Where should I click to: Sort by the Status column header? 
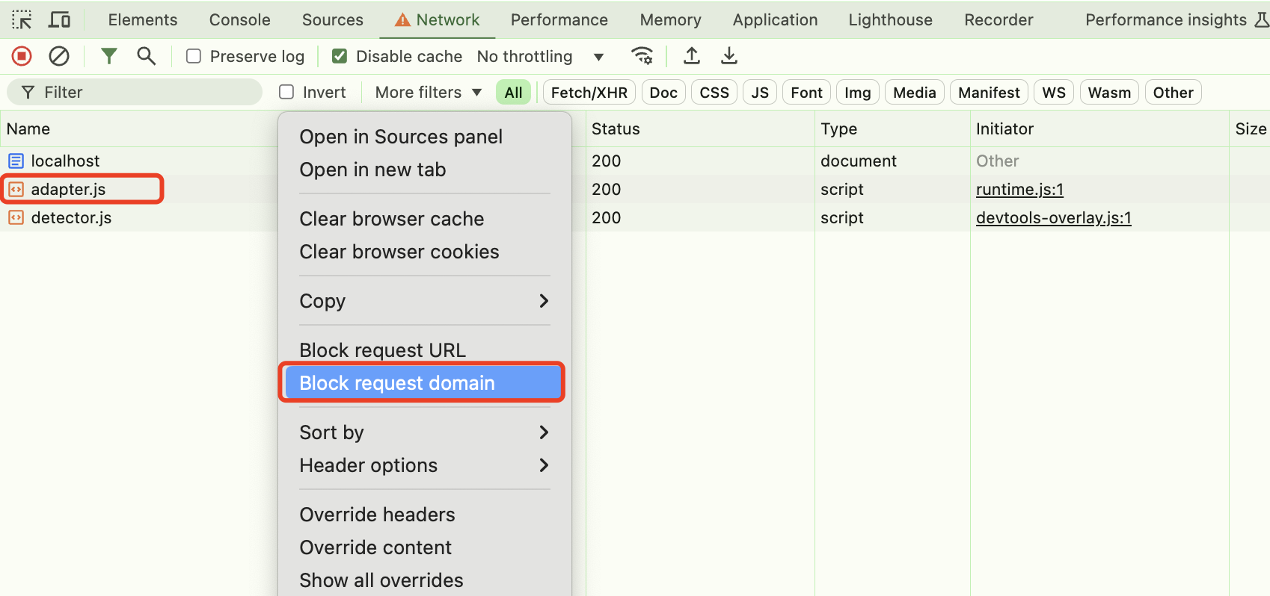tap(700, 128)
